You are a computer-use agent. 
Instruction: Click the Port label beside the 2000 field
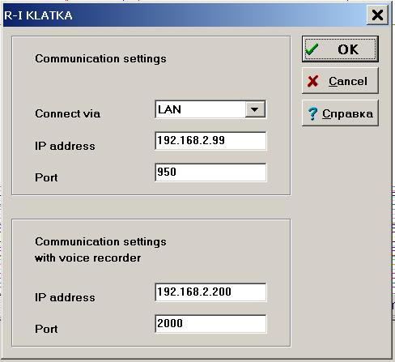click(46, 329)
